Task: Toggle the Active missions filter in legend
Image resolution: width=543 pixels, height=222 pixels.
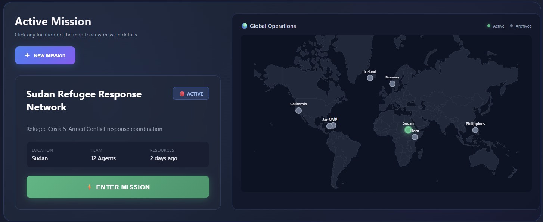Action: point(496,26)
